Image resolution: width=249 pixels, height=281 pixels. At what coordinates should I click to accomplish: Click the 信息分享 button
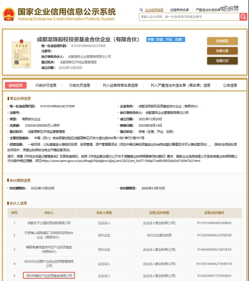pyautogui.click(x=222, y=51)
